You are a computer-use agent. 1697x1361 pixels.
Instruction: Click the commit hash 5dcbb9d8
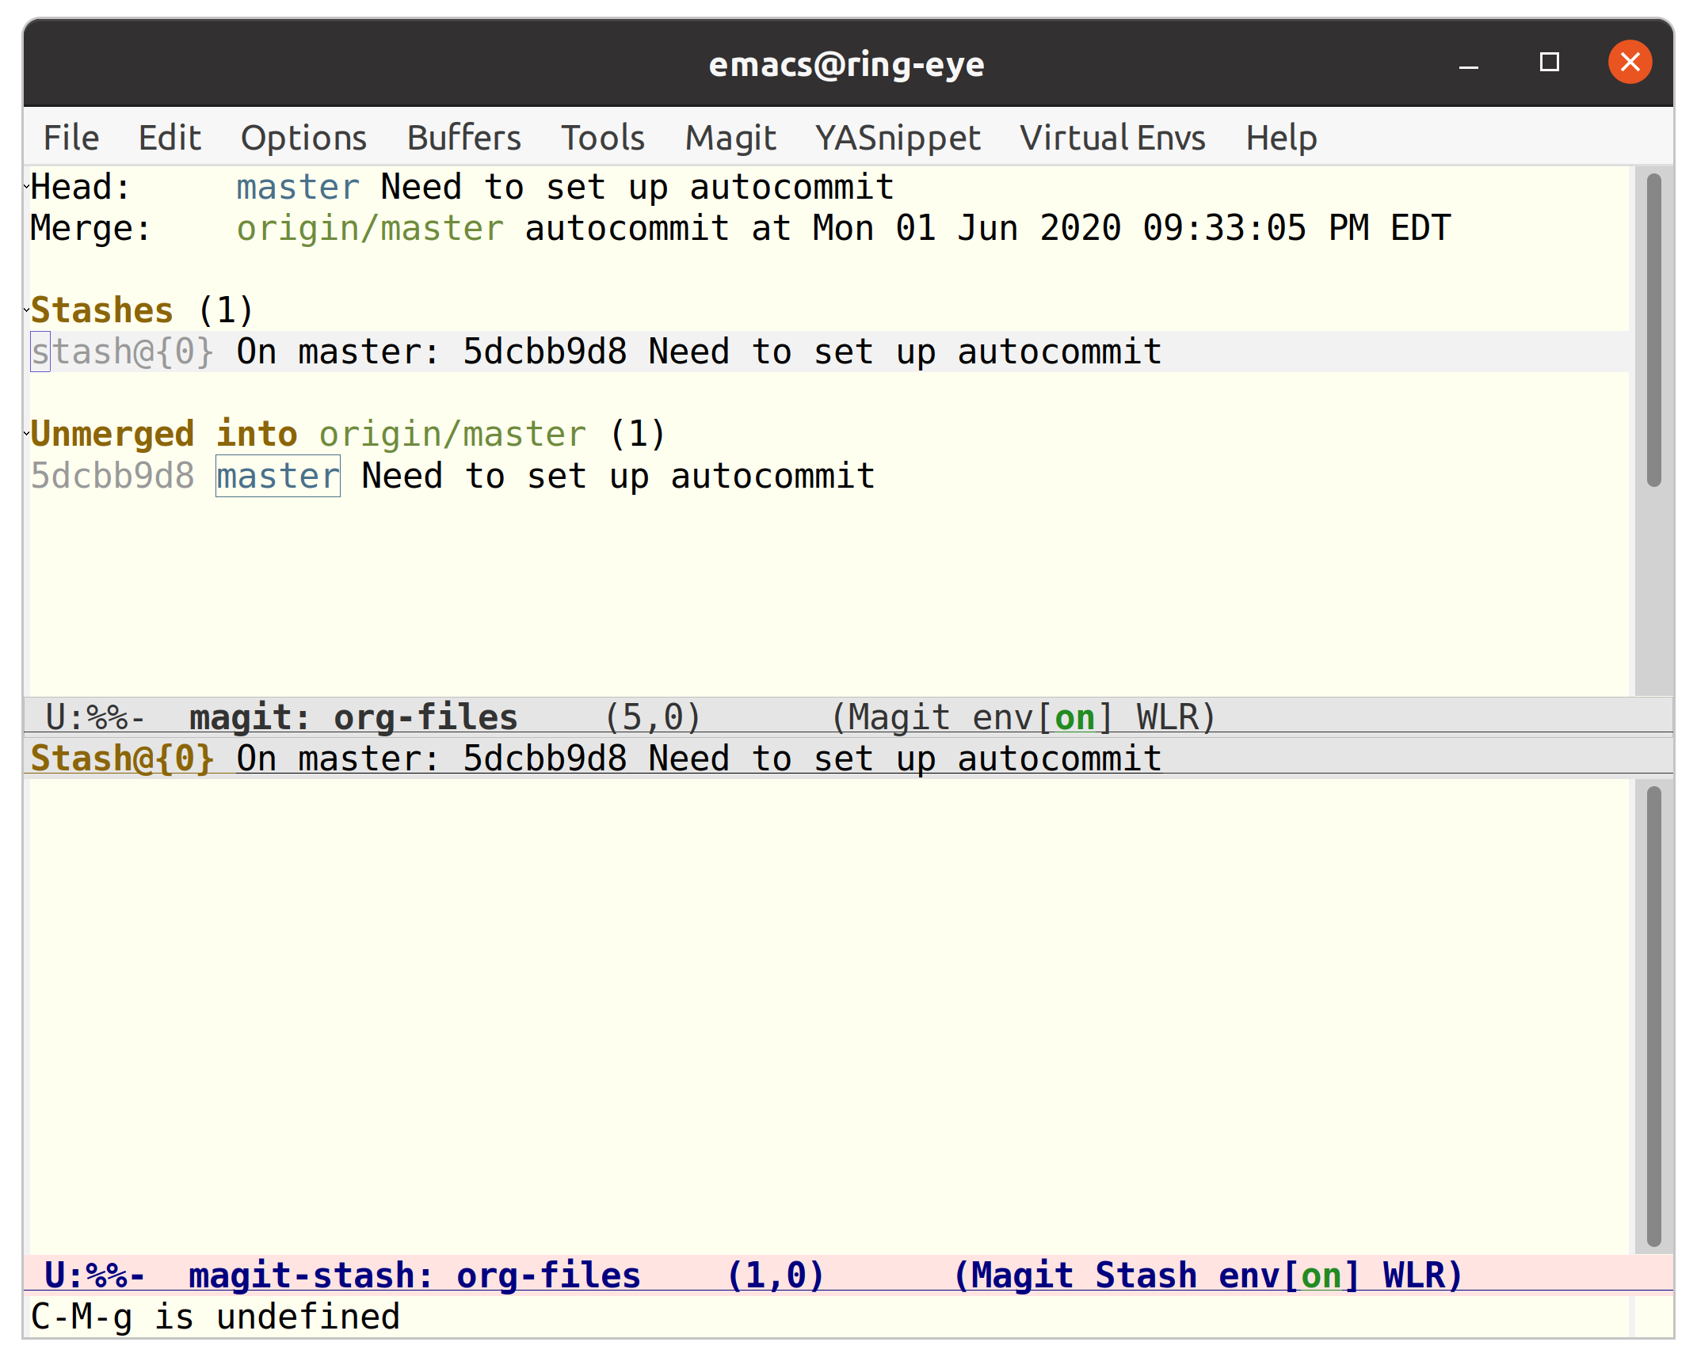click(x=113, y=475)
